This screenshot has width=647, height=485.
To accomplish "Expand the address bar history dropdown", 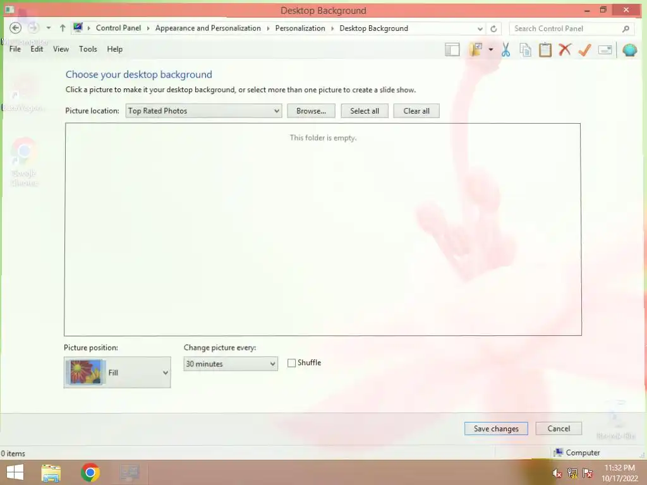I will (x=480, y=28).
